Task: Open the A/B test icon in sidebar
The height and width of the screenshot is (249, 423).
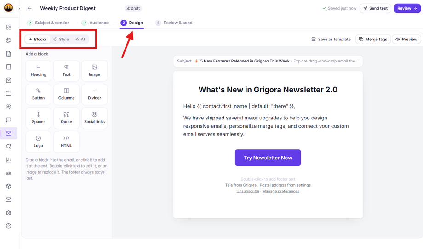Action: [9, 173]
